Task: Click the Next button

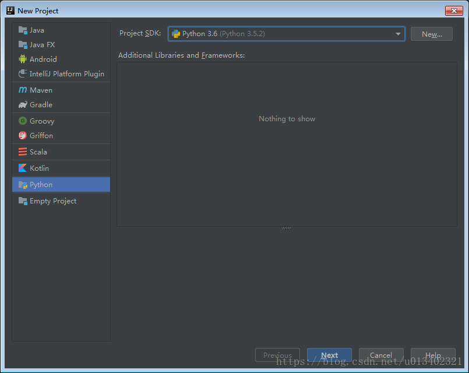Action: (x=329, y=355)
